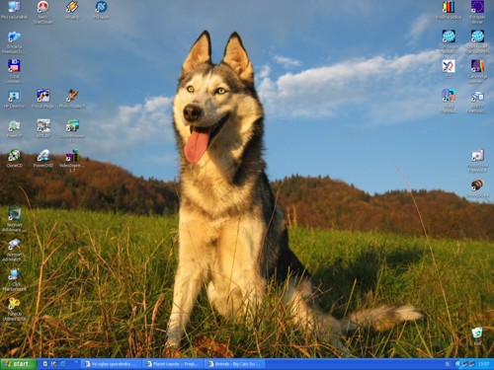Open the Winamp desktop shortcut
Viewport: 494px width, 370px height.
coord(72,7)
